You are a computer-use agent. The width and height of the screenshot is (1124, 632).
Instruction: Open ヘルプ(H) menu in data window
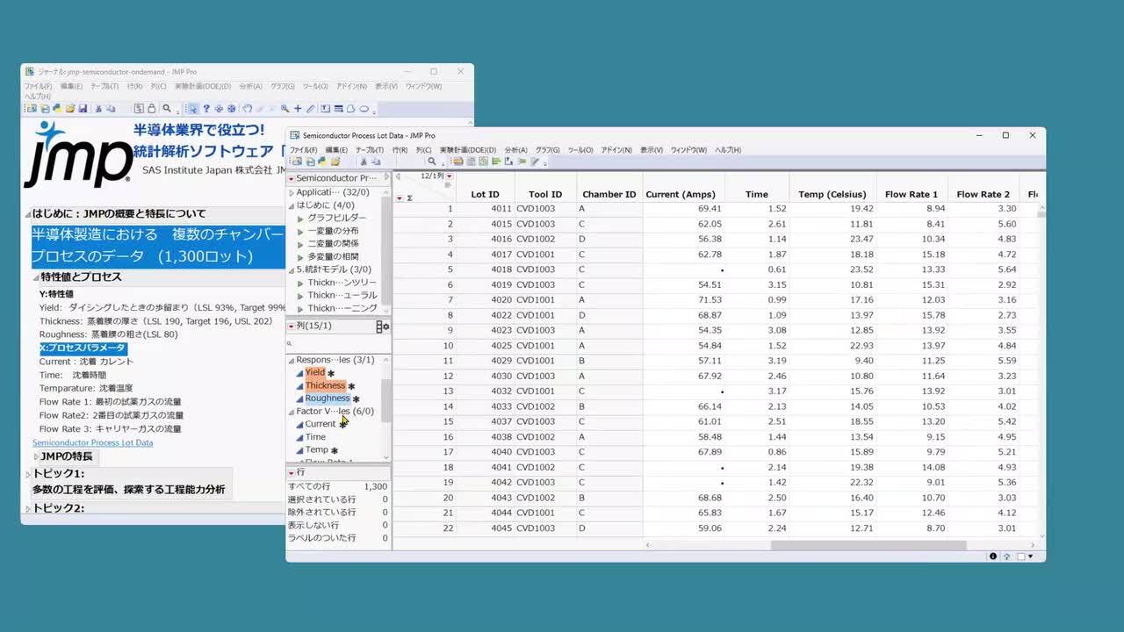728,150
